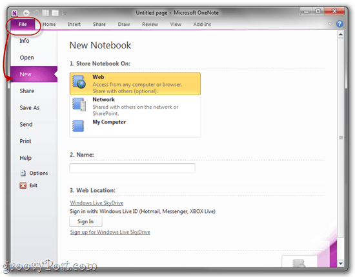Image resolution: width=355 pixels, height=277 pixels.
Task: Click the OneNote app icon in title bar
Action: [14, 13]
